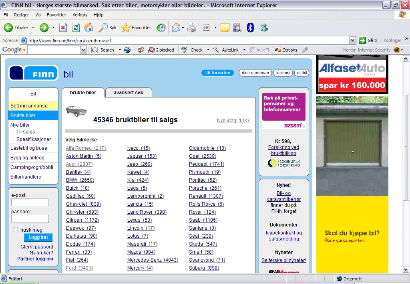Click the passord input field
Image resolution: width=410 pixels, height=284 pixels.
pos(30,219)
